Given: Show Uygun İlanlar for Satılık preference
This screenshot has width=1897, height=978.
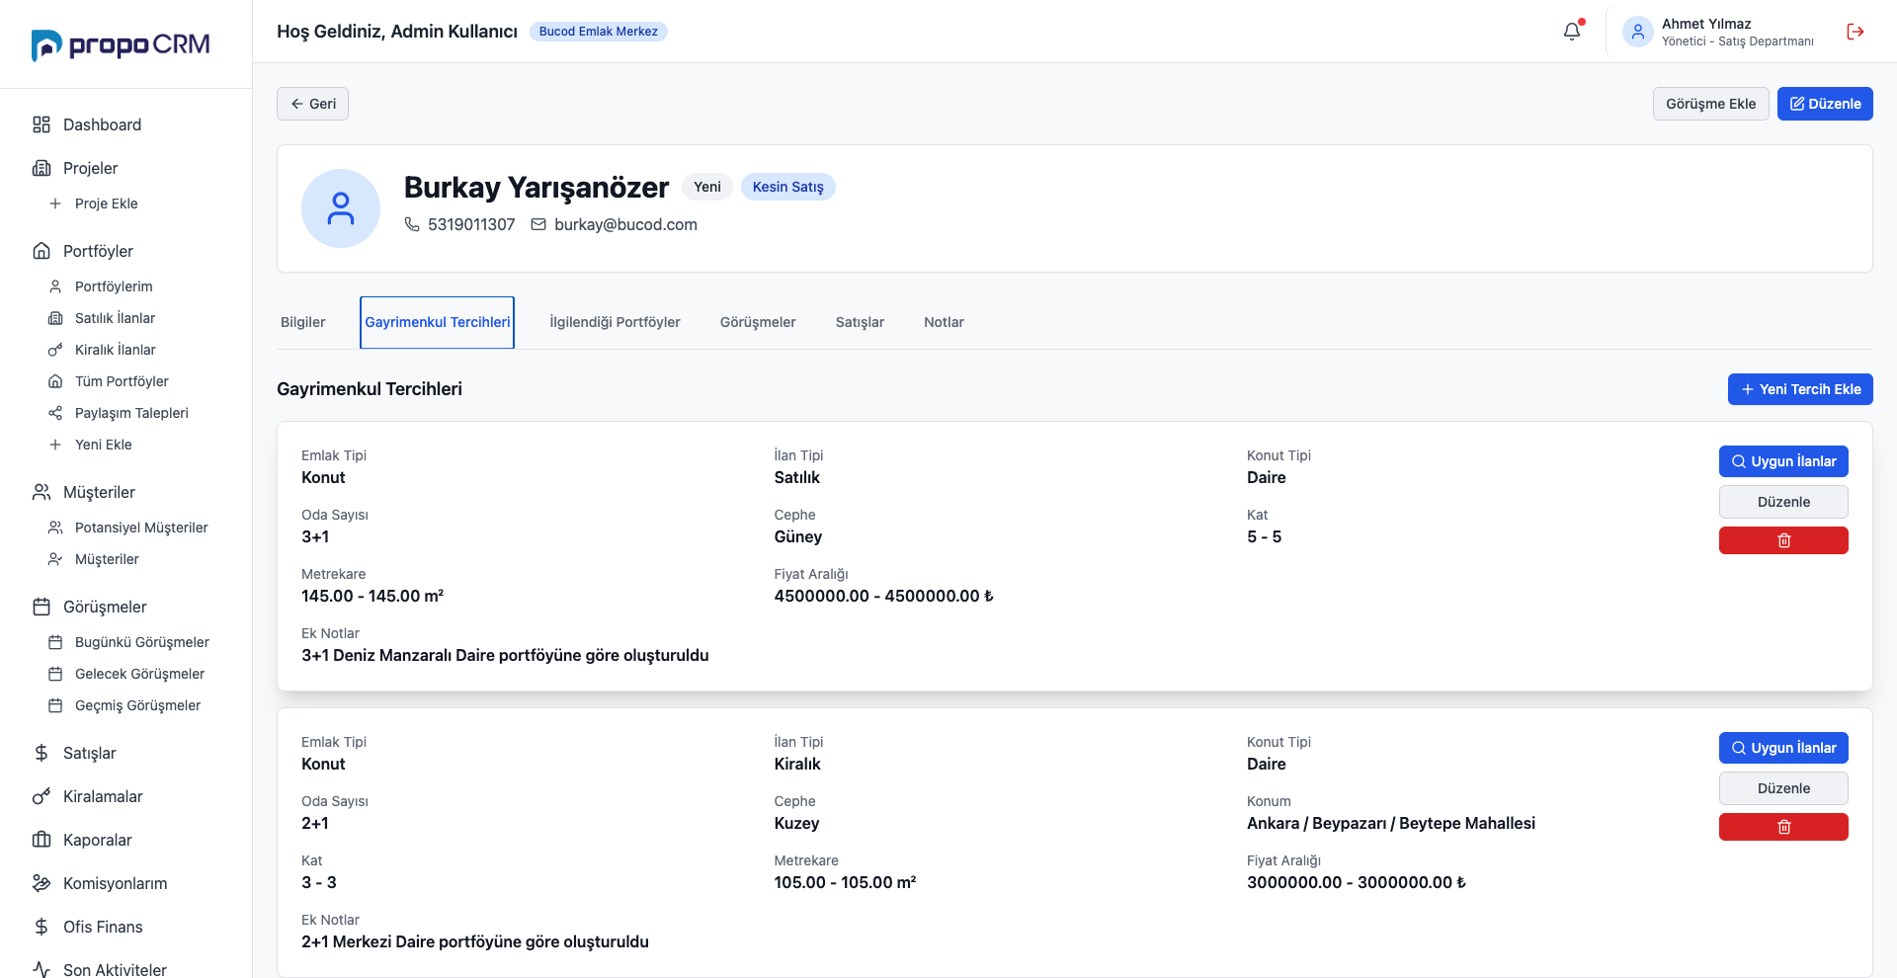Looking at the screenshot, I should click(x=1783, y=461).
